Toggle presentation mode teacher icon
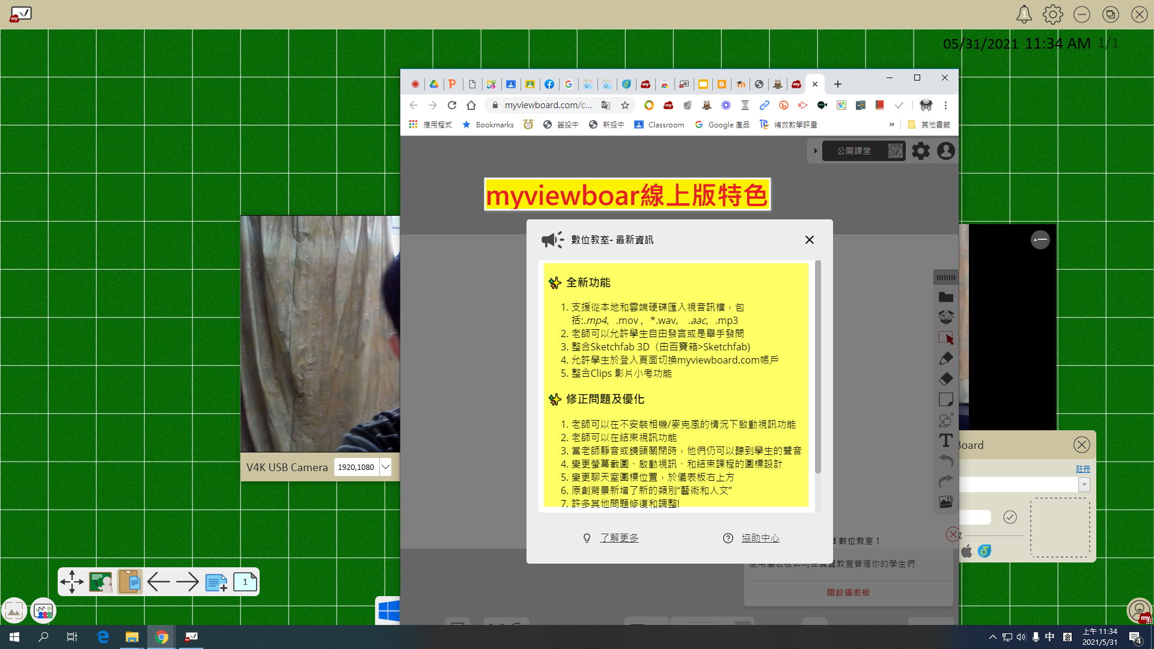The height and width of the screenshot is (649, 1154). pyautogui.click(x=100, y=582)
